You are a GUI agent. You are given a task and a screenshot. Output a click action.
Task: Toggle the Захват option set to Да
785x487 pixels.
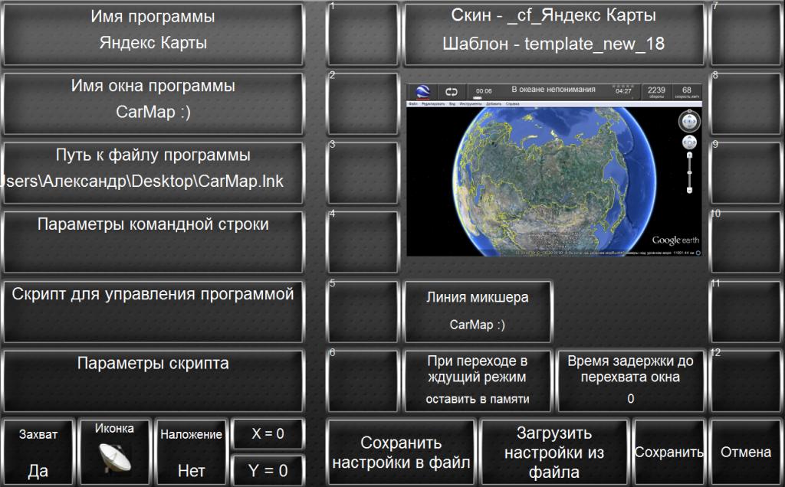click(38, 452)
